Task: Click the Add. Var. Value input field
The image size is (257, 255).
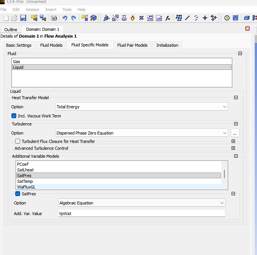Action: click(142, 214)
